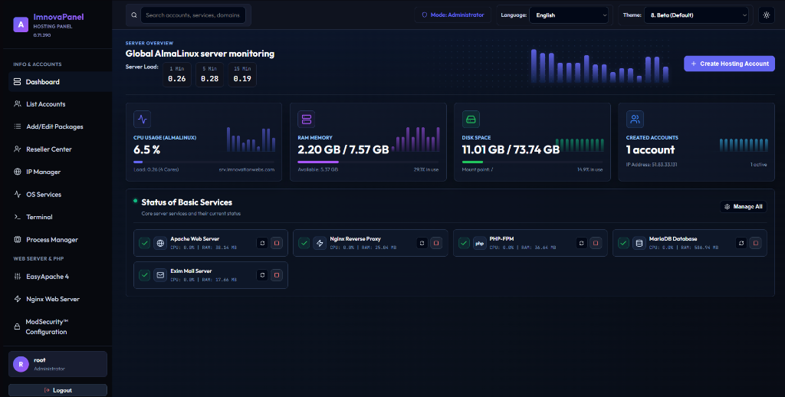Stop the PHP-FPM service
785x397 pixels.
tap(596, 243)
